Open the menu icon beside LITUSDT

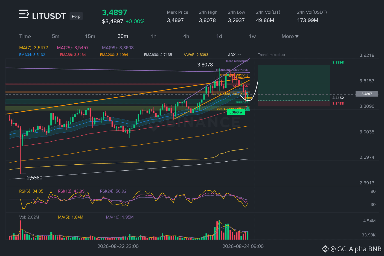point(24,14)
